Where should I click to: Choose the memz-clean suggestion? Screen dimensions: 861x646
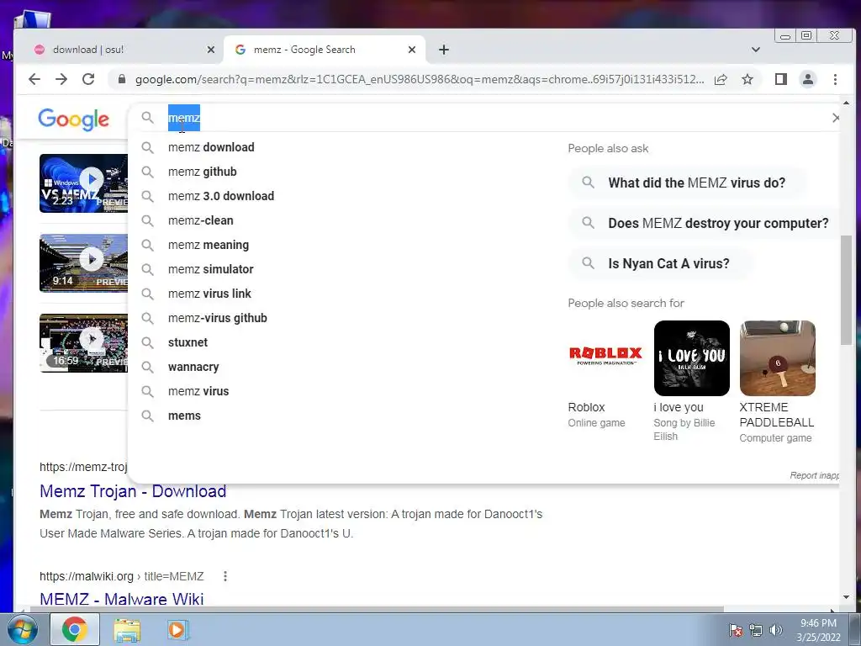coord(200,220)
